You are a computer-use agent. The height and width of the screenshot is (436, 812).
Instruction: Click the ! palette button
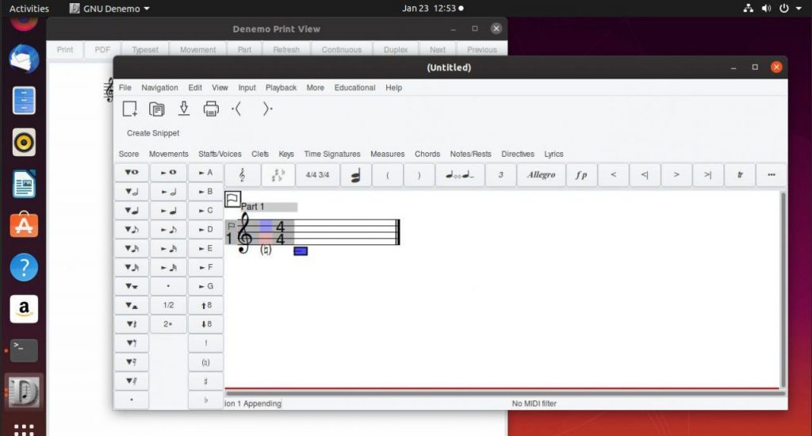click(205, 343)
